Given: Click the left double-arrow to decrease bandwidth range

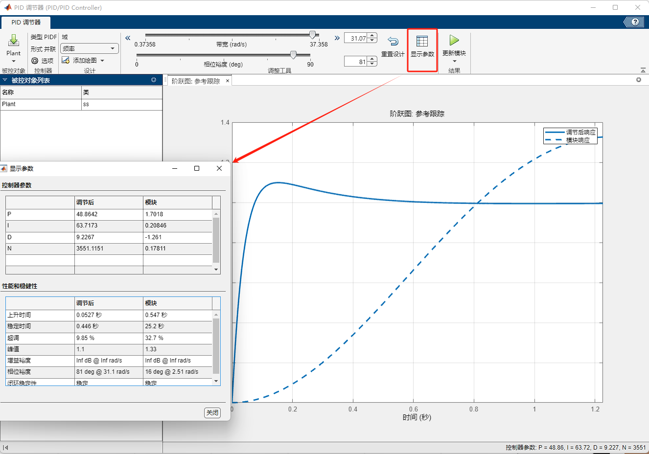Looking at the screenshot, I should (128, 38).
